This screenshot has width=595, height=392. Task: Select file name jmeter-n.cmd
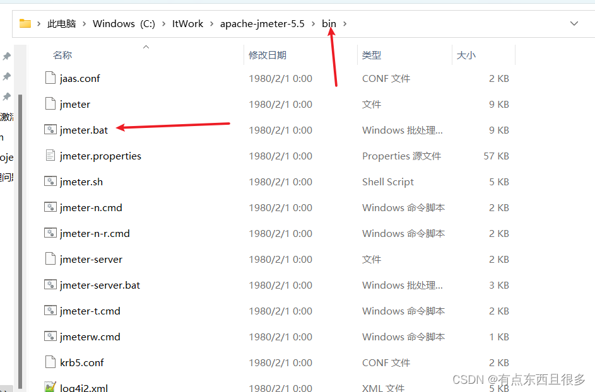[91, 207]
